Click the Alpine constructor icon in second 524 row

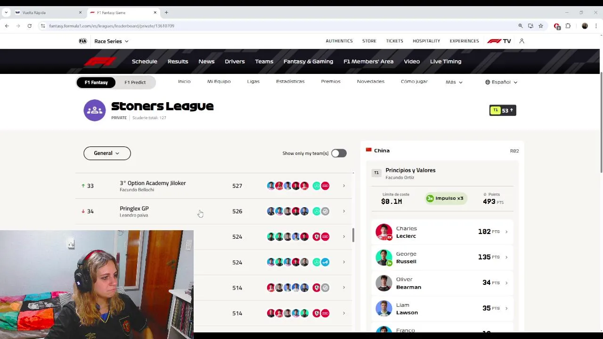click(325, 262)
